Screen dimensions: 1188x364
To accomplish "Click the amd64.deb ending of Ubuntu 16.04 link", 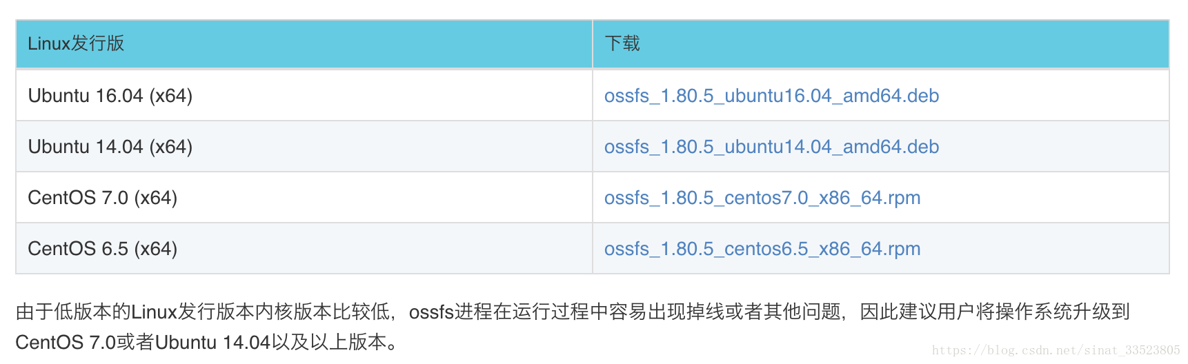I will click(x=891, y=96).
